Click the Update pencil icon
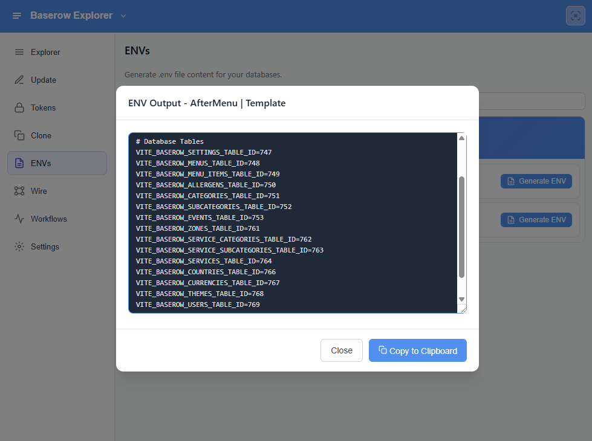 coord(19,80)
